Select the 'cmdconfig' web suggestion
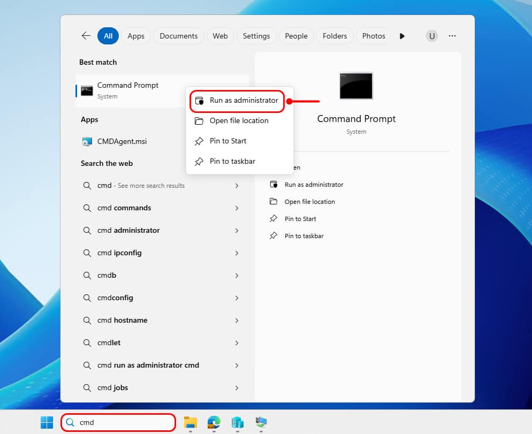The image size is (532, 434). (162, 298)
